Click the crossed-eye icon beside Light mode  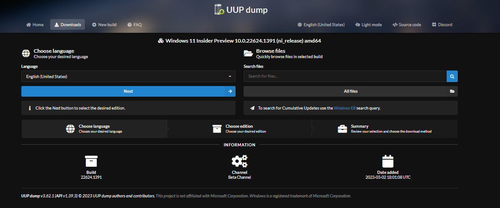pos(358,24)
